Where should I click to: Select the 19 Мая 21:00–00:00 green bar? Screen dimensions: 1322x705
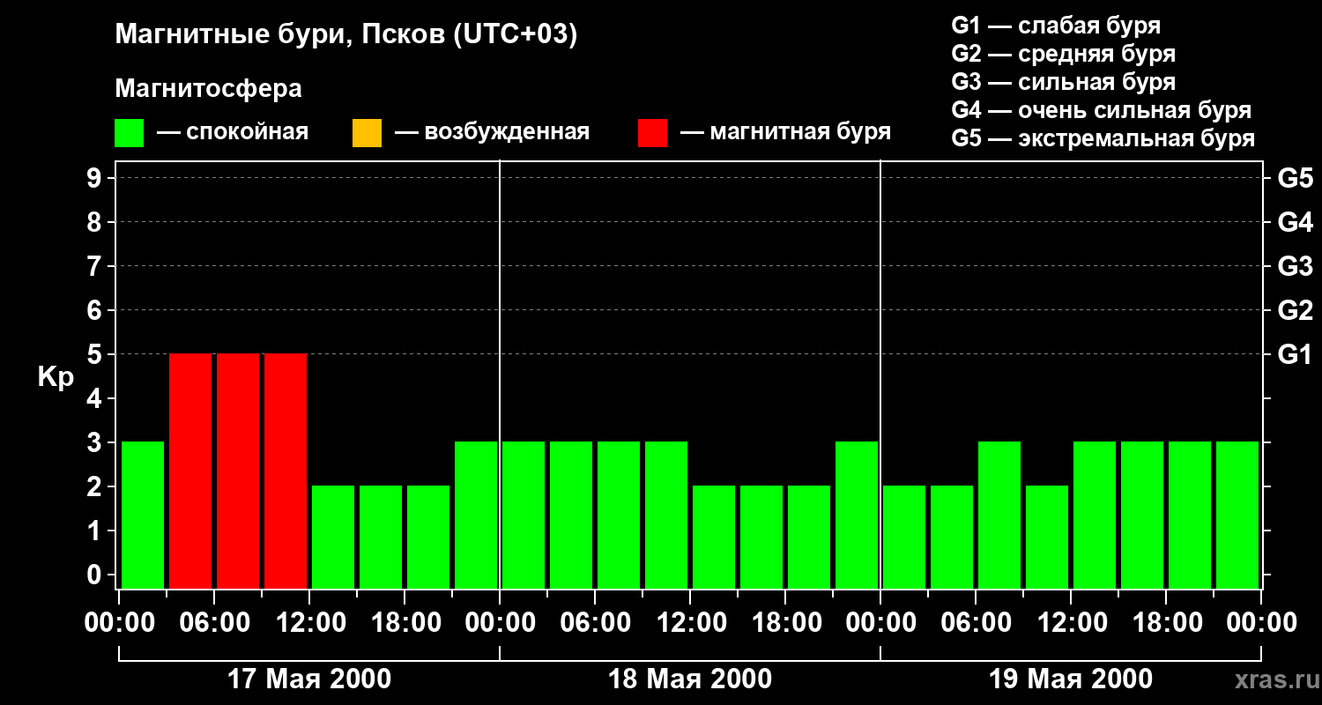point(1237,515)
